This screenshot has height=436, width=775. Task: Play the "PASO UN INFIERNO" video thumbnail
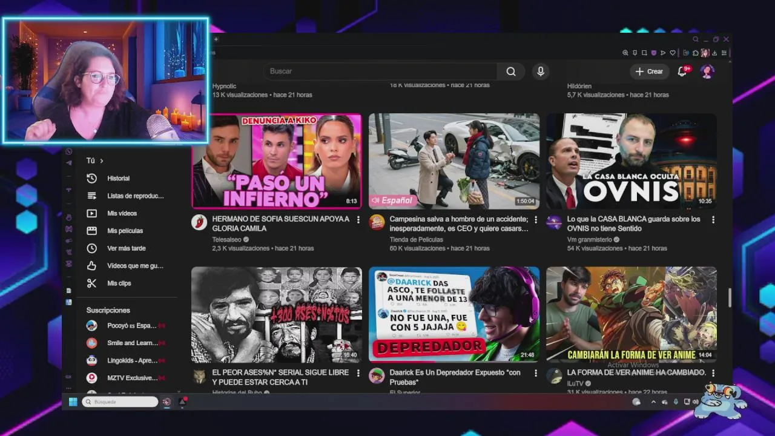click(277, 161)
